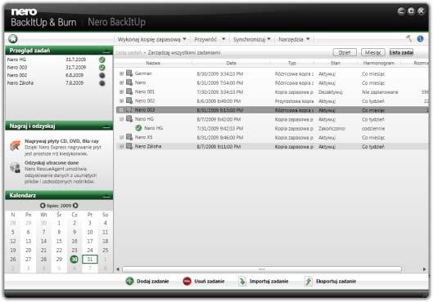The width and height of the screenshot is (433, 302).
Task: Collapse the Kalendarz panel
Action: 106,196
